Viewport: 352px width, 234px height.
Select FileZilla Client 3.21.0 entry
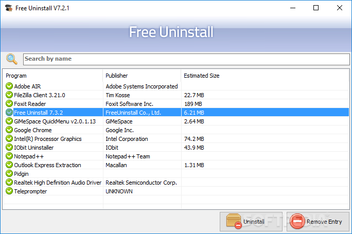[x=40, y=95]
